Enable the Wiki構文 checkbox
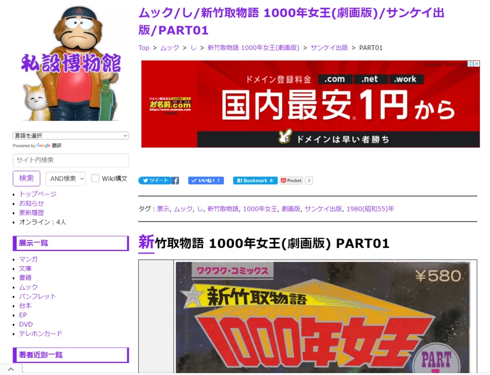Image resolution: width=490 pixels, height=375 pixels. (x=96, y=178)
